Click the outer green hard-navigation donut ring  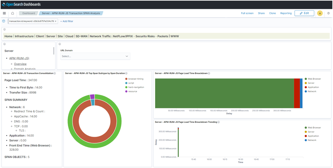pyautogui.click(x=95, y=146)
